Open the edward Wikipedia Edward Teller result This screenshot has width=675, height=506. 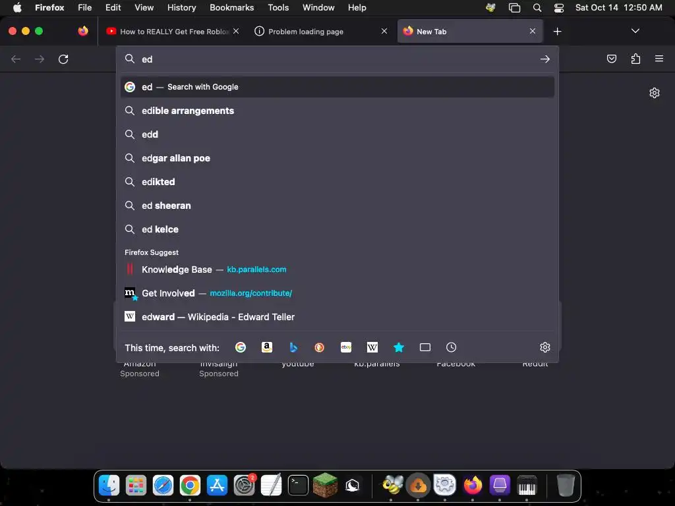pos(337,317)
